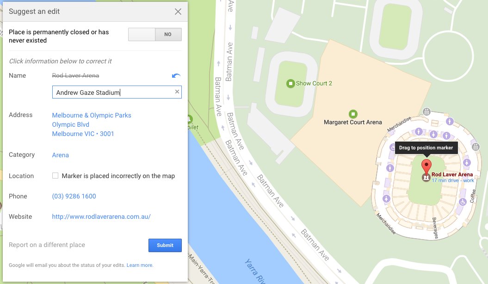Select the Show Court 2 green marker icon

click(290, 83)
